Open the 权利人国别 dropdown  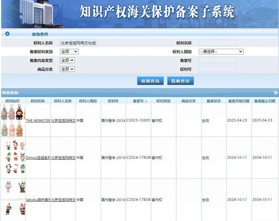pos(221,51)
